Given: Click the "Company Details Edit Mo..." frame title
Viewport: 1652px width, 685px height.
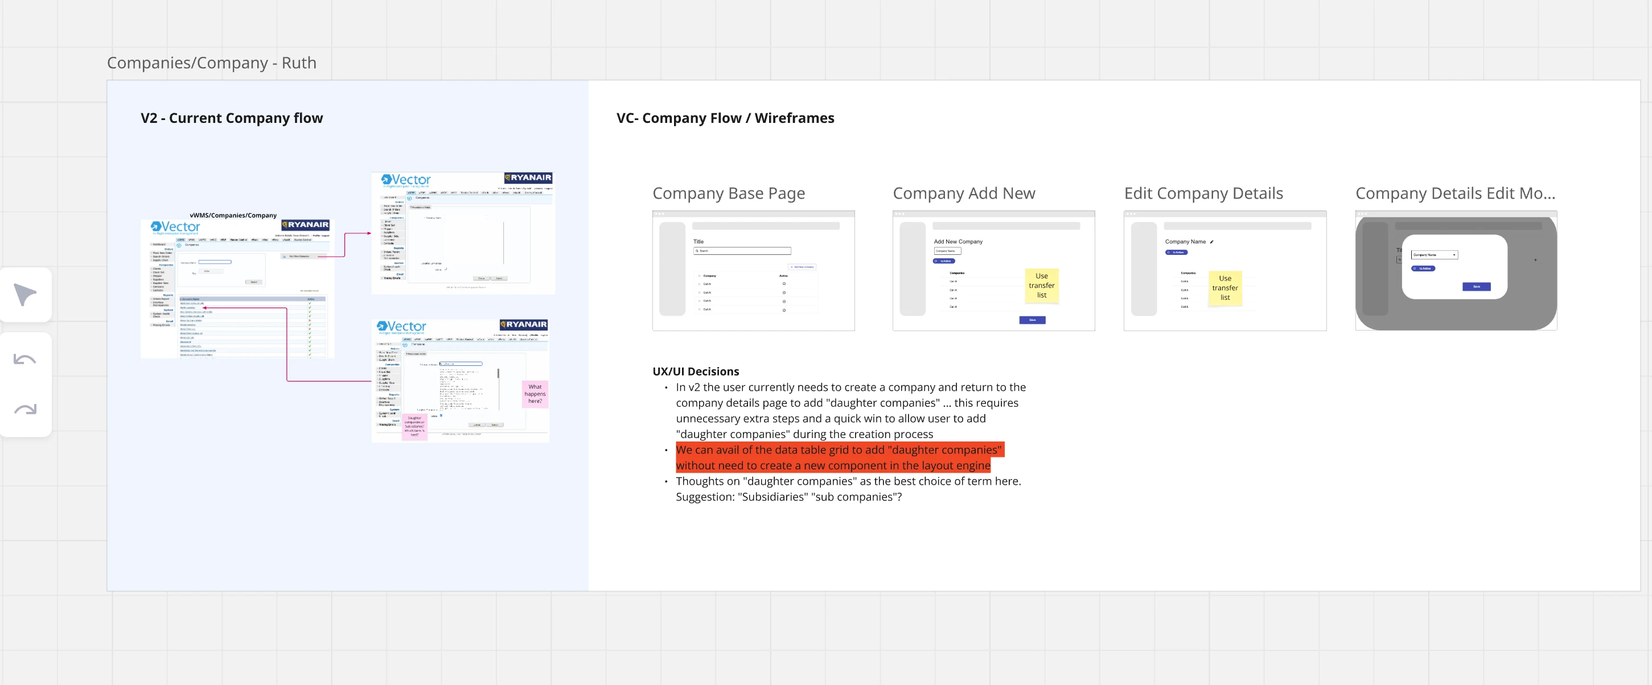Looking at the screenshot, I should coord(1456,193).
